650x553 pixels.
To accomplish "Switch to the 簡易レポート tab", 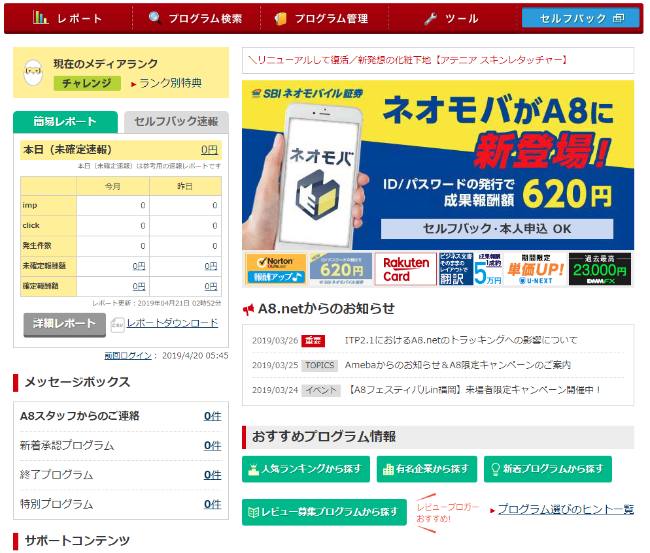I will click(x=65, y=121).
